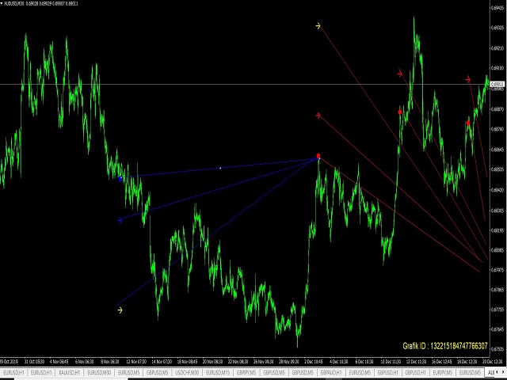507x380 pixels.
Task: Switch to the USDCHF,M30 chart tab
Action: pos(187,373)
